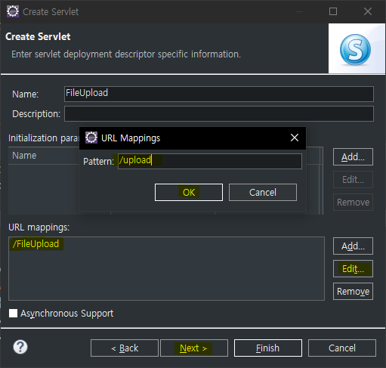Click the help question mark icon

[20, 347]
